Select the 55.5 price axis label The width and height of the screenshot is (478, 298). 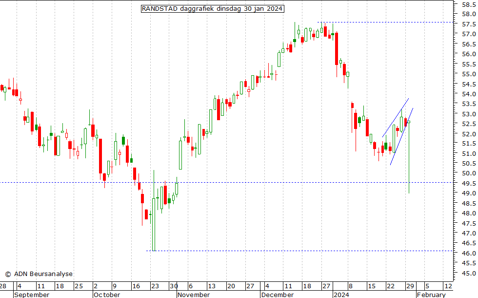pos(469,64)
